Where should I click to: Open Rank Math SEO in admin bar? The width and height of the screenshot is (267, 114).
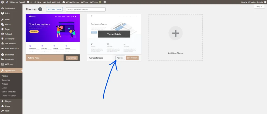point(52,2)
